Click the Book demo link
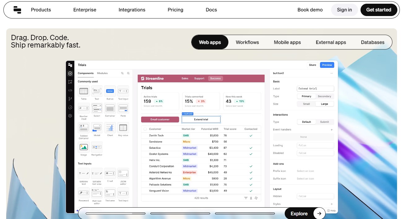Image resolution: width=402 pixels, height=219 pixels. (x=310, y=10)
